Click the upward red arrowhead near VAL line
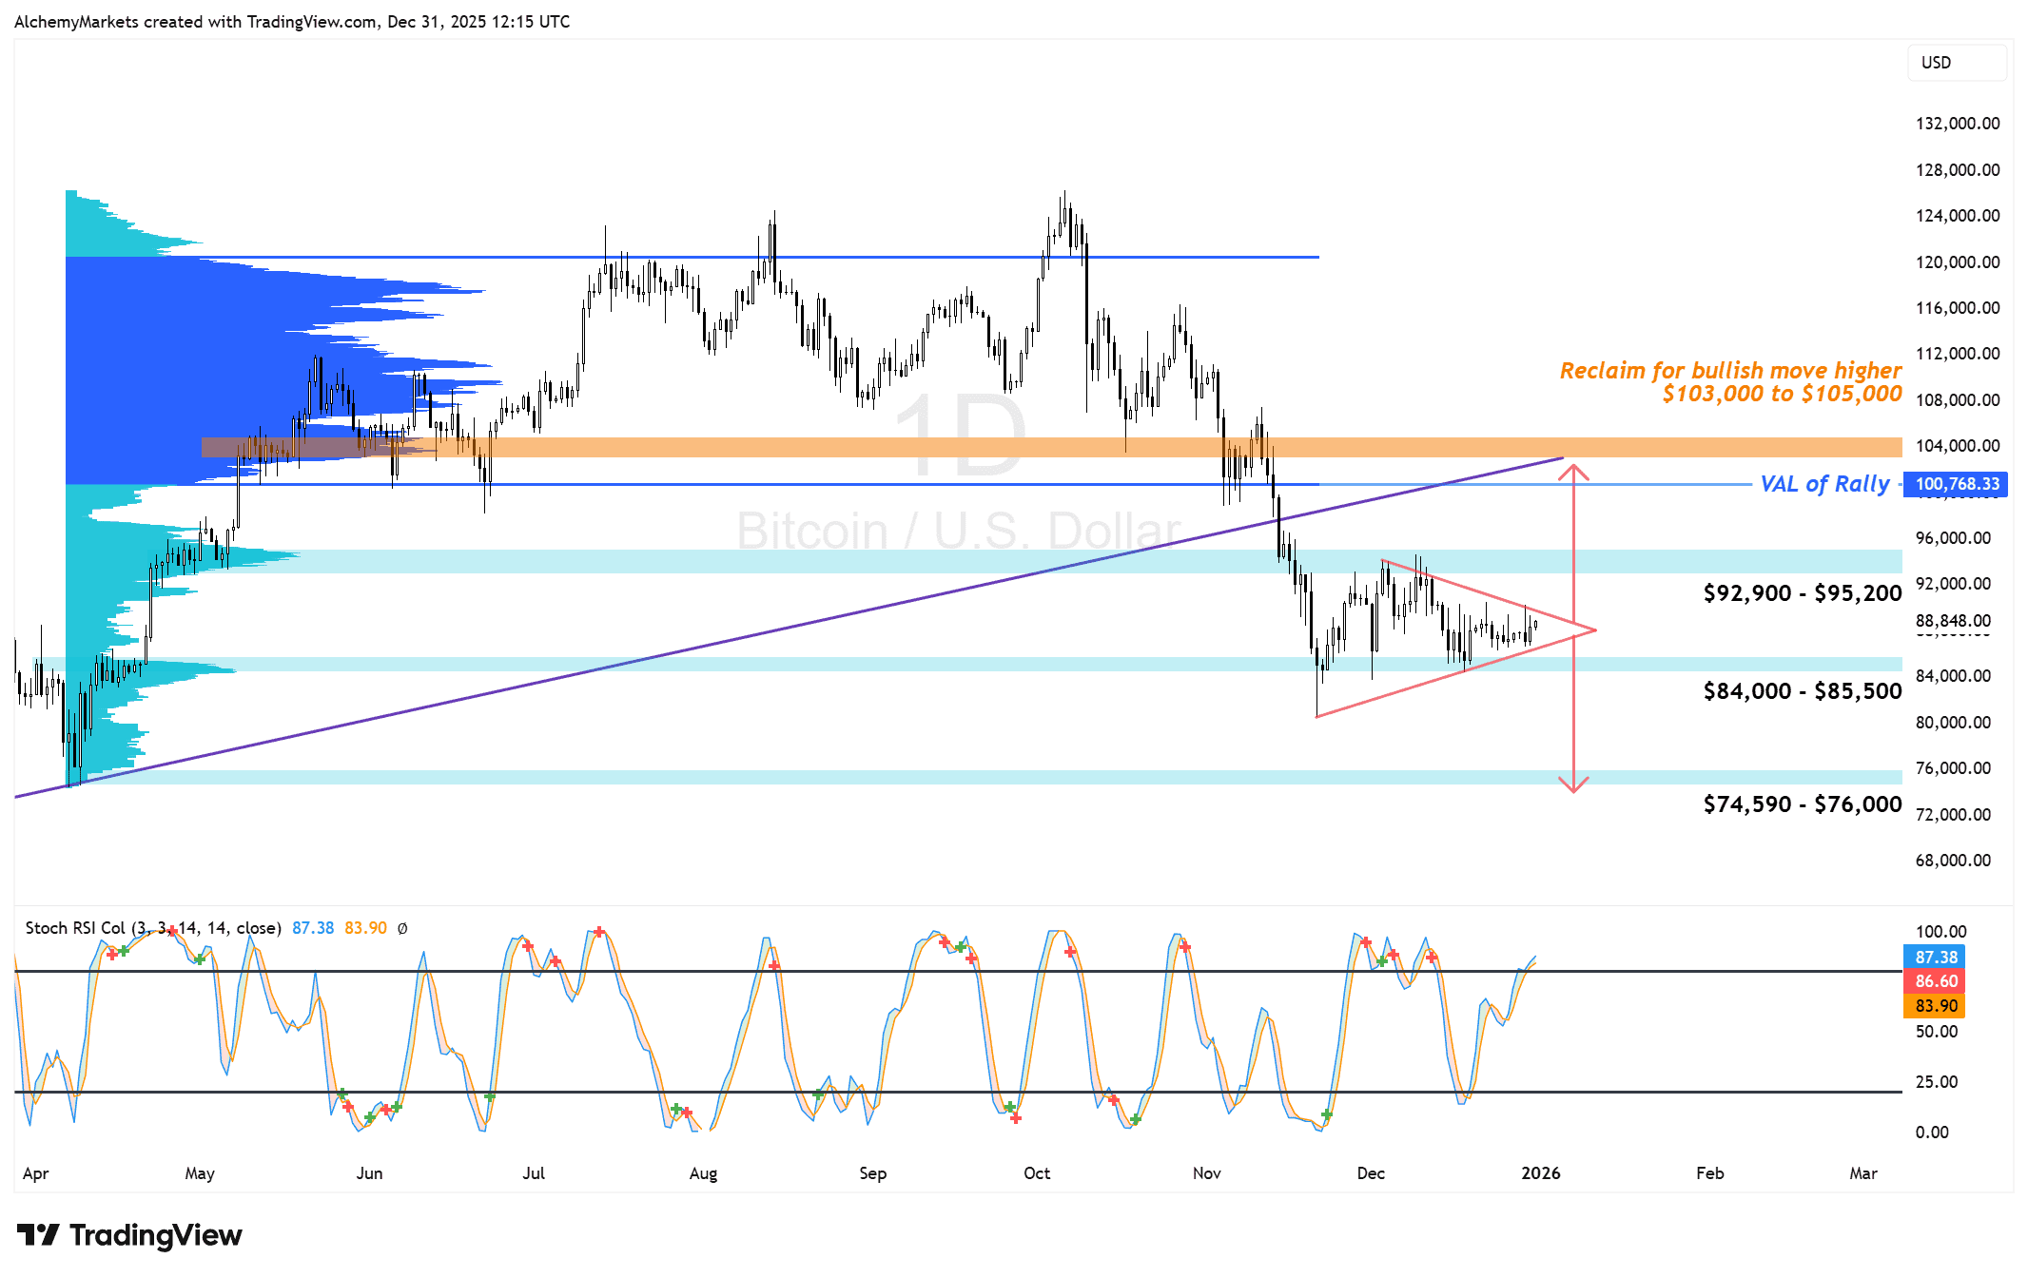This screenshot has width=2028, height=1278. tap(1573, 470)
